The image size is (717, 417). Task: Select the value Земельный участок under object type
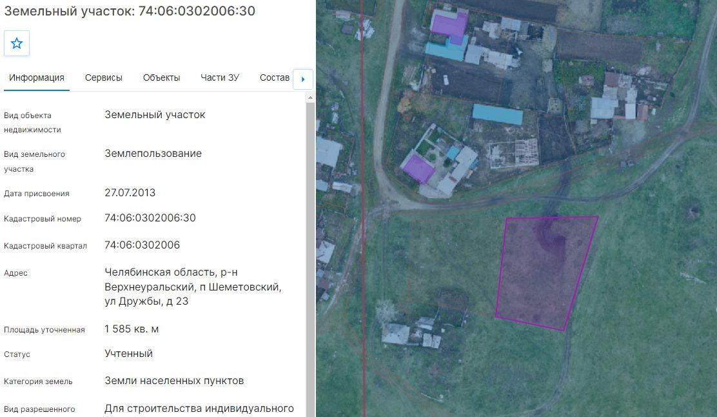(155, 114)
